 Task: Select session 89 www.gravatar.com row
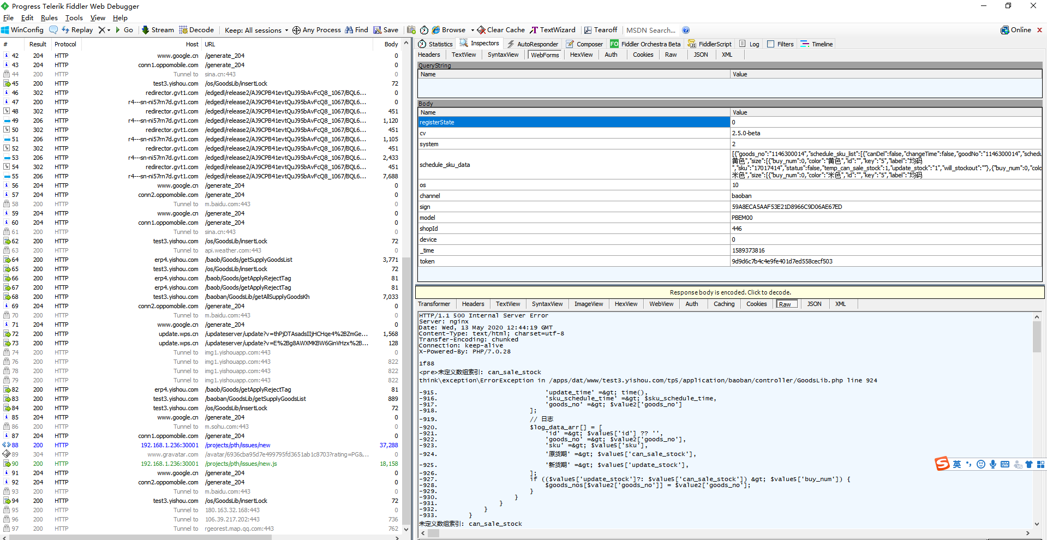[201, 454]
